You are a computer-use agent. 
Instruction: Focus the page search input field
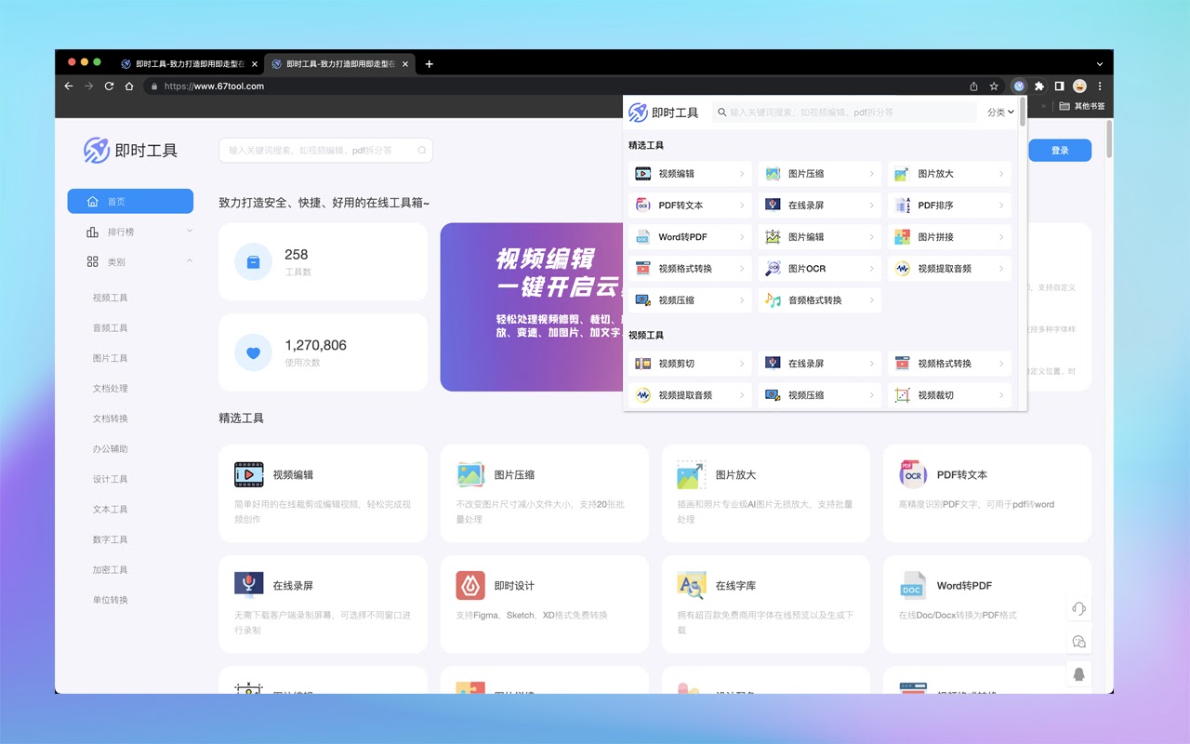pos(325,150)
